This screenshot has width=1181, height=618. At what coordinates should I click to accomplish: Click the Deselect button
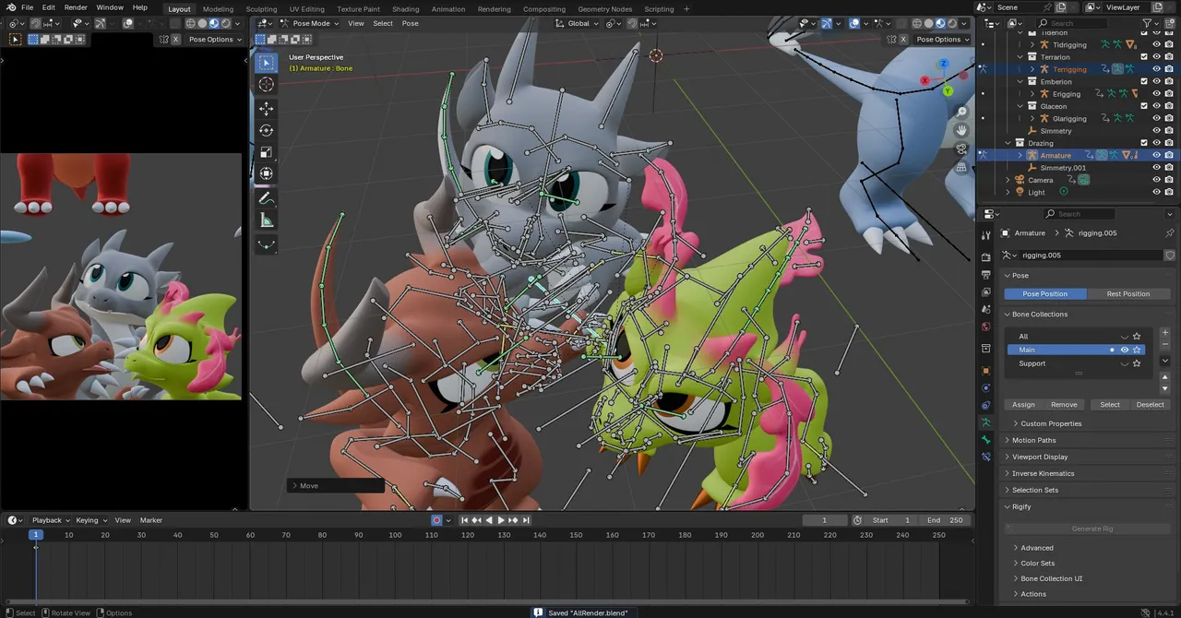(x=1150, y=404)
